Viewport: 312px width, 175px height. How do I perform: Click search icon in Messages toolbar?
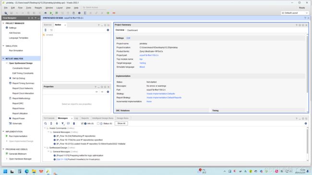(46, 124)
